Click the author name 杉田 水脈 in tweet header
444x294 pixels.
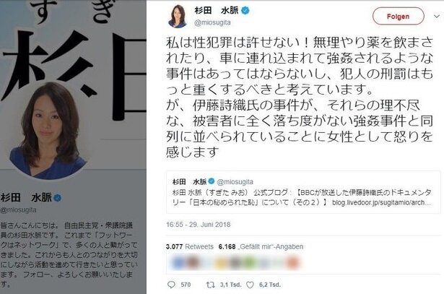[217, 11]
